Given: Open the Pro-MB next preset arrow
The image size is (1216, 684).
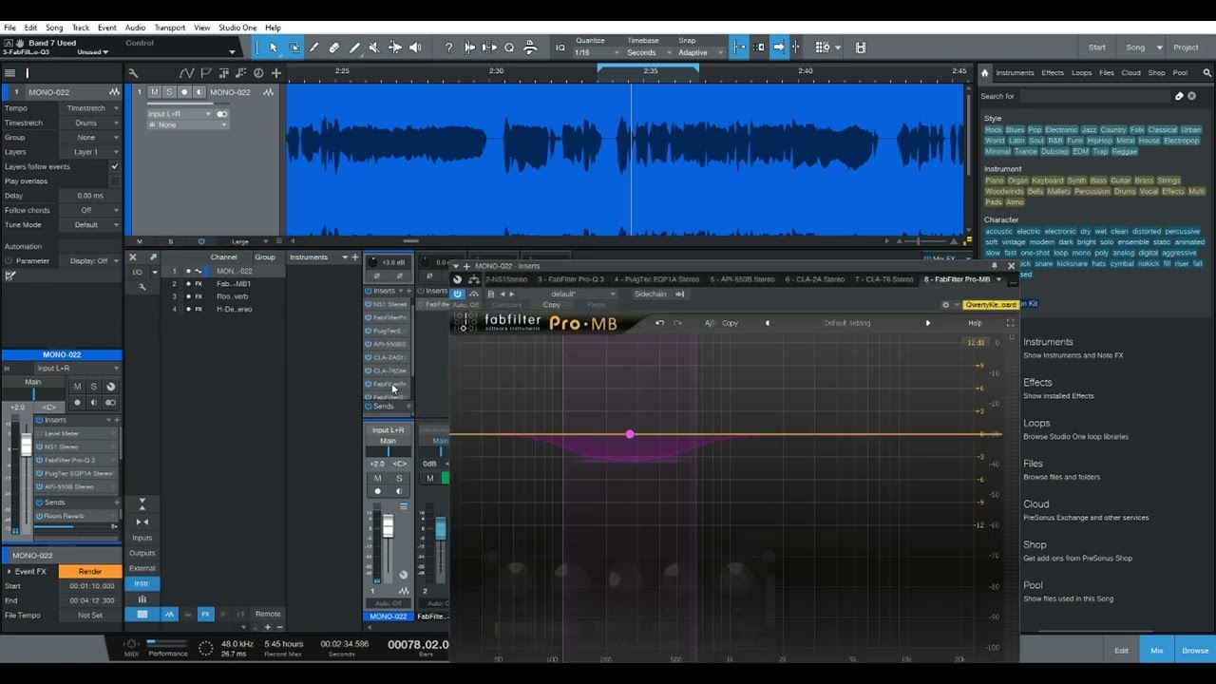Looking at the screenshot, I should point(928,323).
